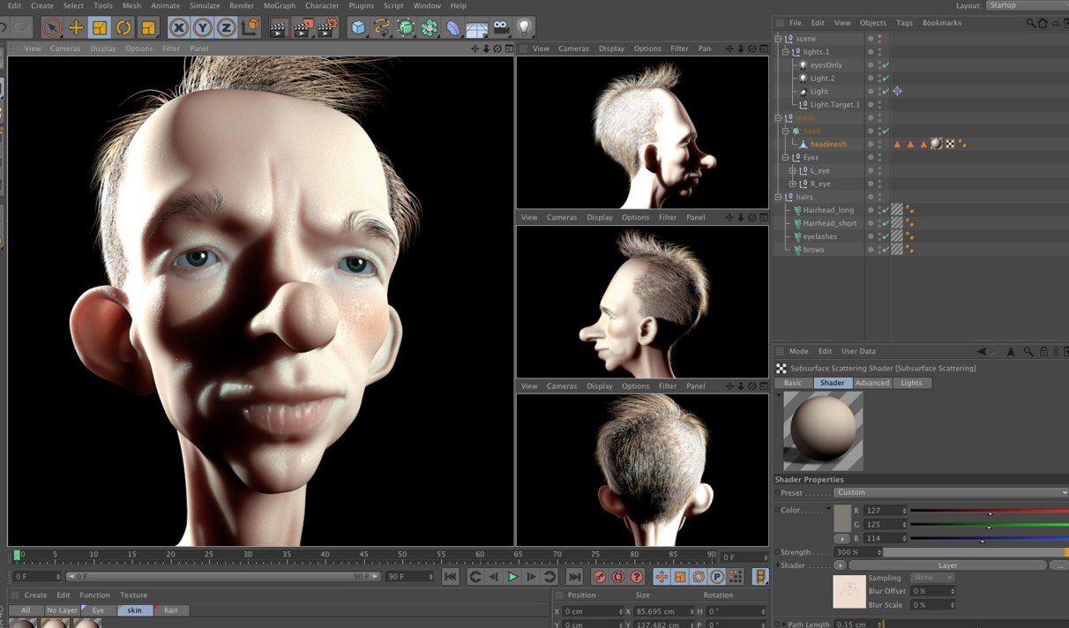
Task: Click the shader color swatch
Action: point(842,518)
